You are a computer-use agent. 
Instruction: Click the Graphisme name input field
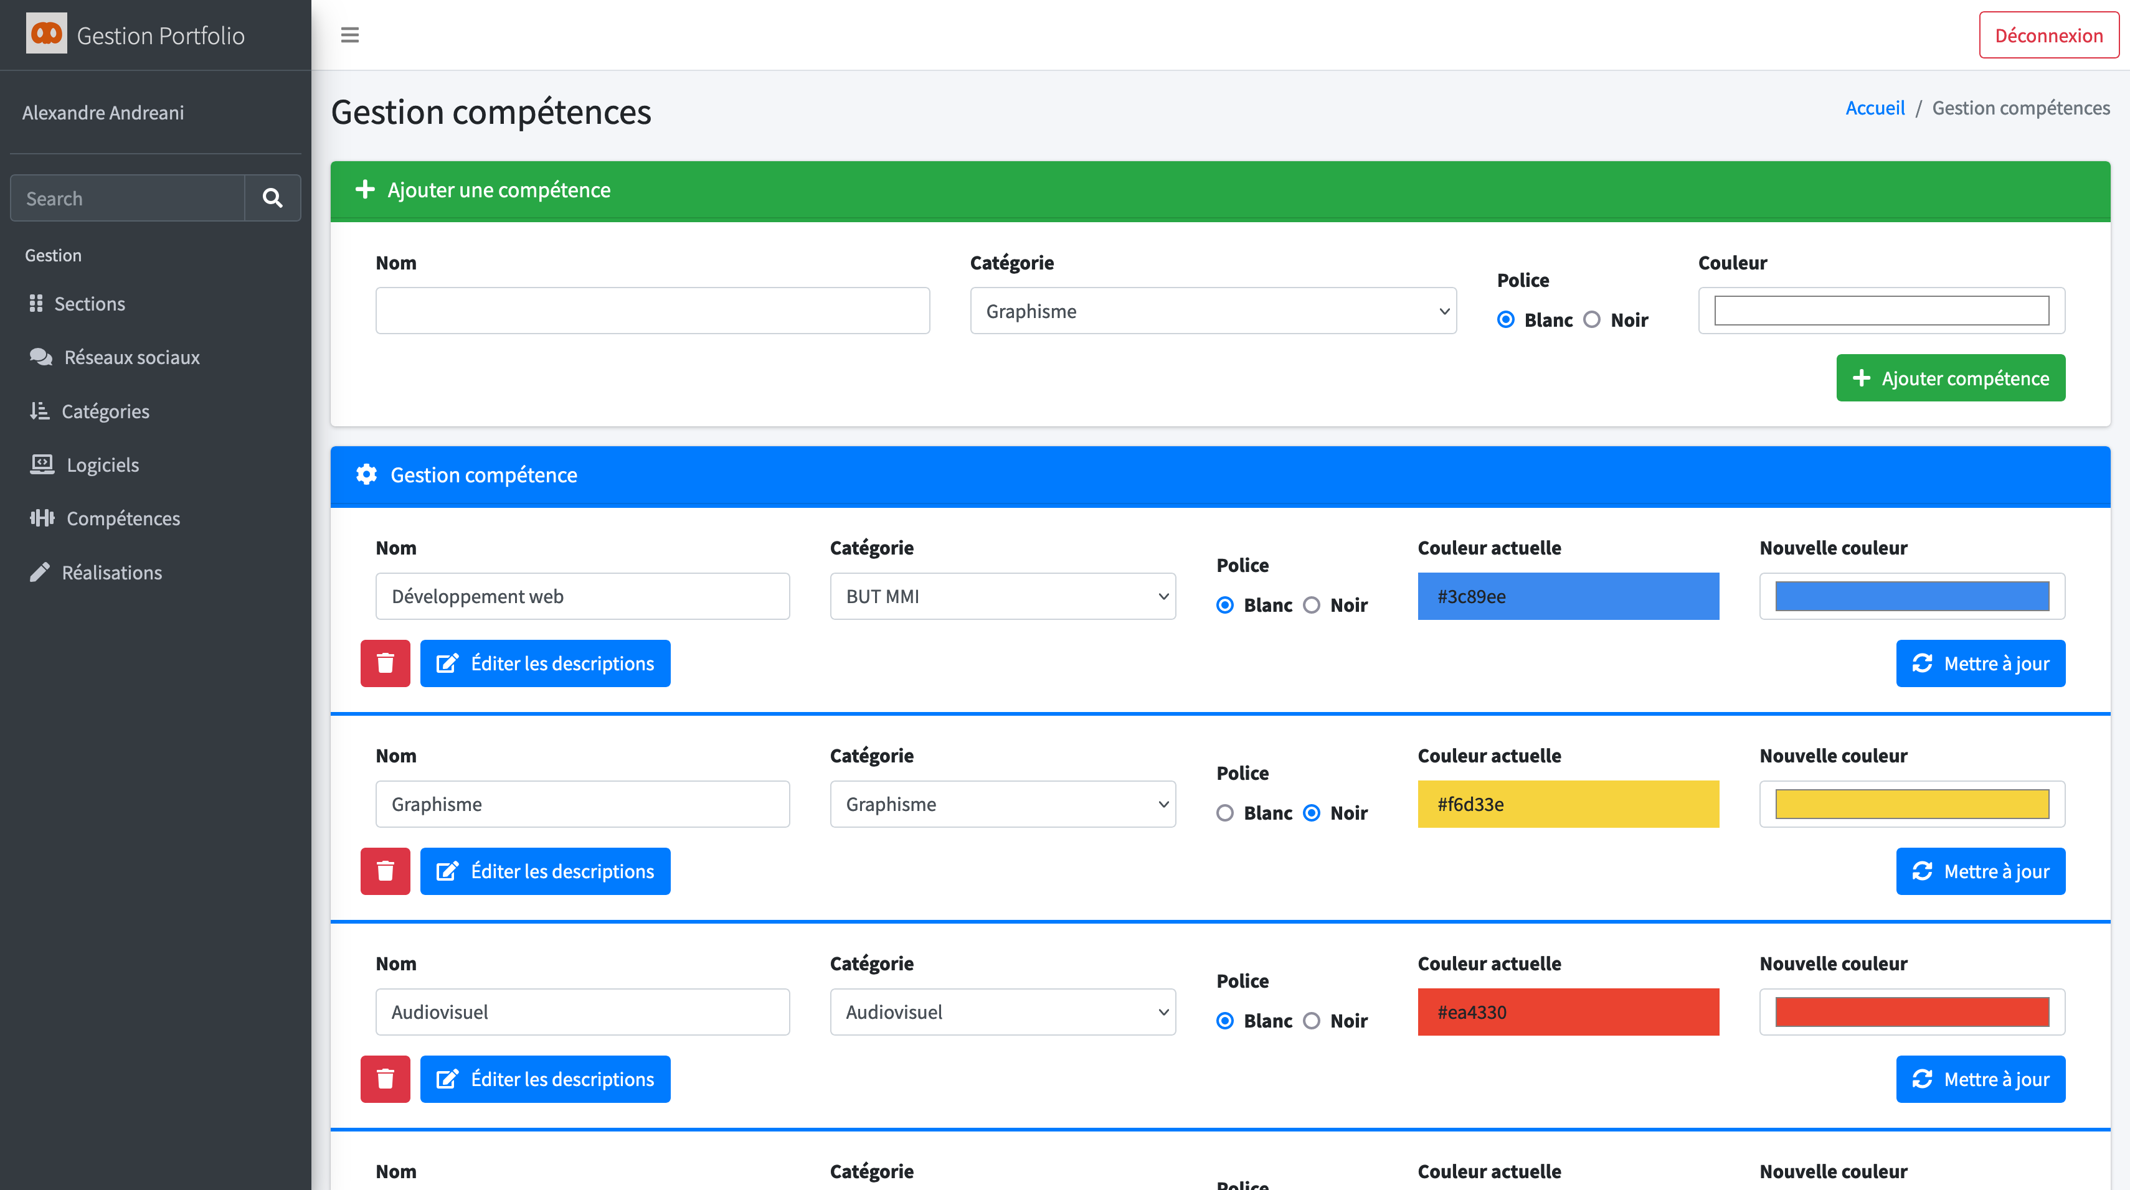582,804
